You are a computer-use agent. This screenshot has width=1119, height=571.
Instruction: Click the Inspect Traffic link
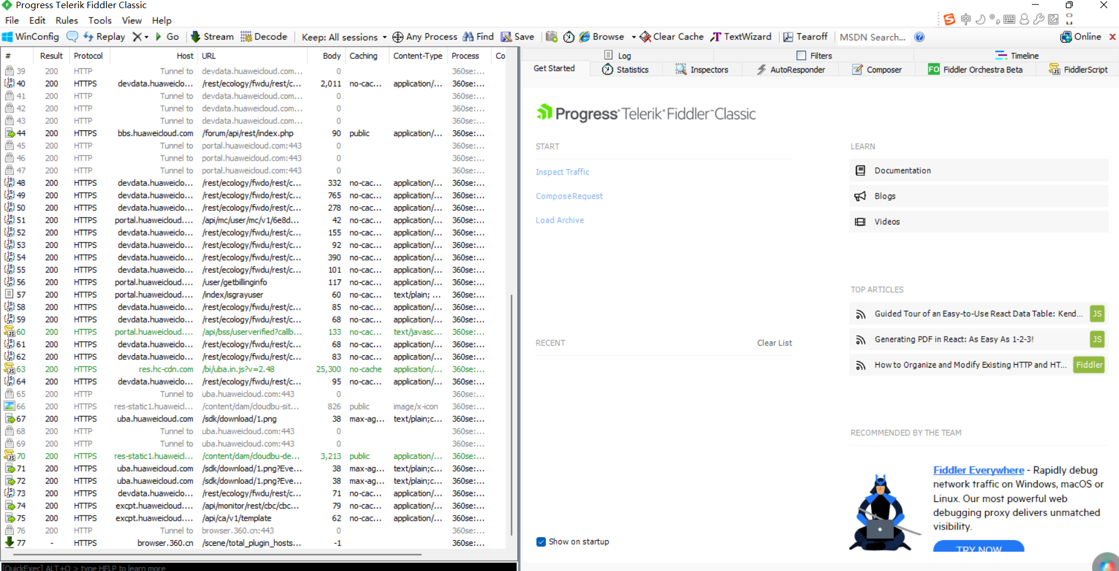pos(562,172)
